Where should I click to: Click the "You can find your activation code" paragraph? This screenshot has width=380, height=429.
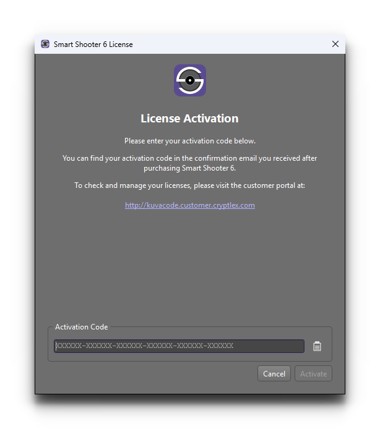189,163
